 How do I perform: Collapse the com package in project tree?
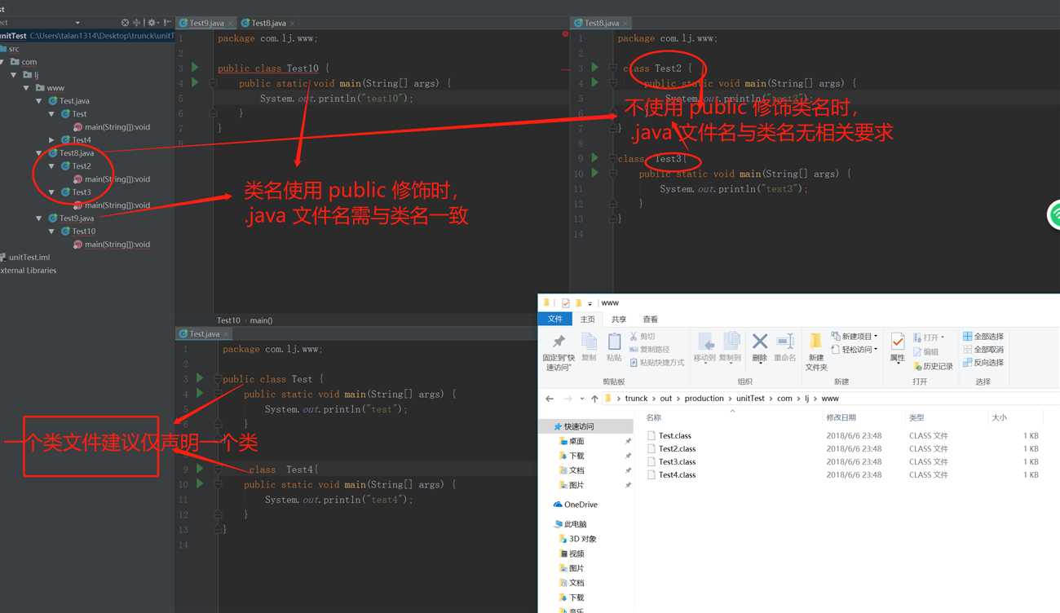click(3, 62)
